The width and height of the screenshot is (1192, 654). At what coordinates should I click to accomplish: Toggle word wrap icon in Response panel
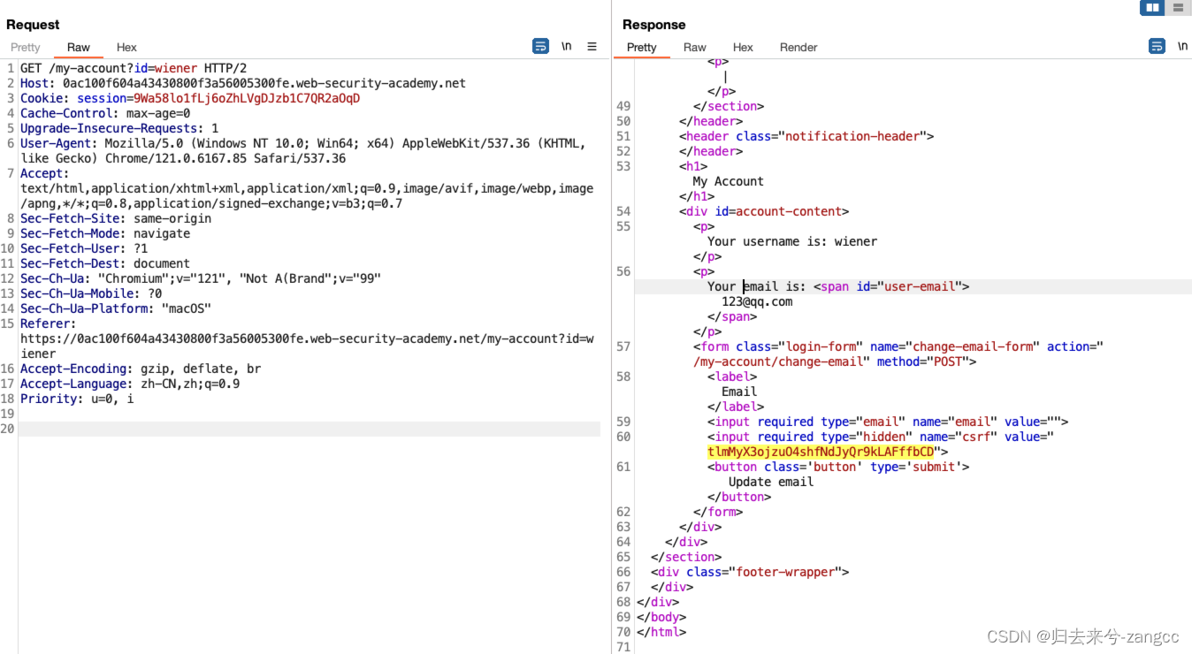[x=1157, y=46]
